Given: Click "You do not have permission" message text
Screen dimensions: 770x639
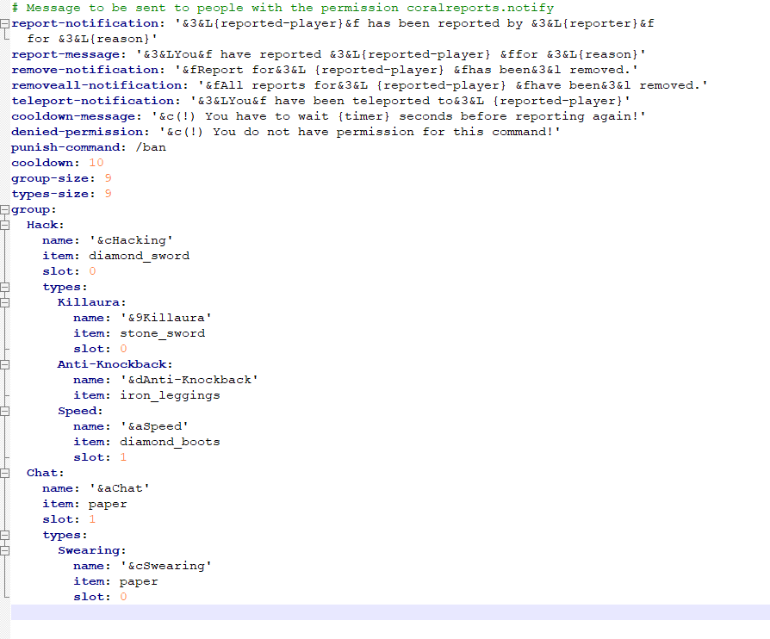Looking at the screenshot, I should tap(314, 132).
